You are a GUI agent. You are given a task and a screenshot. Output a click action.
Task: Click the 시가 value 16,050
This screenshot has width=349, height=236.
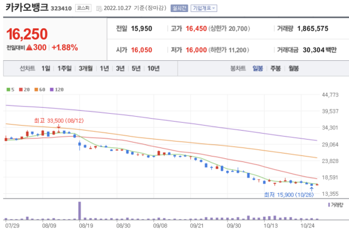(141, 50)
